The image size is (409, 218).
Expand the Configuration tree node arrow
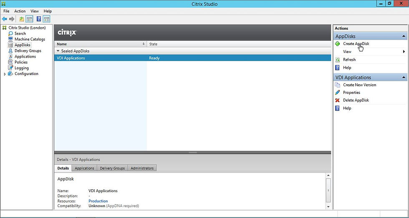click(5, 74)
